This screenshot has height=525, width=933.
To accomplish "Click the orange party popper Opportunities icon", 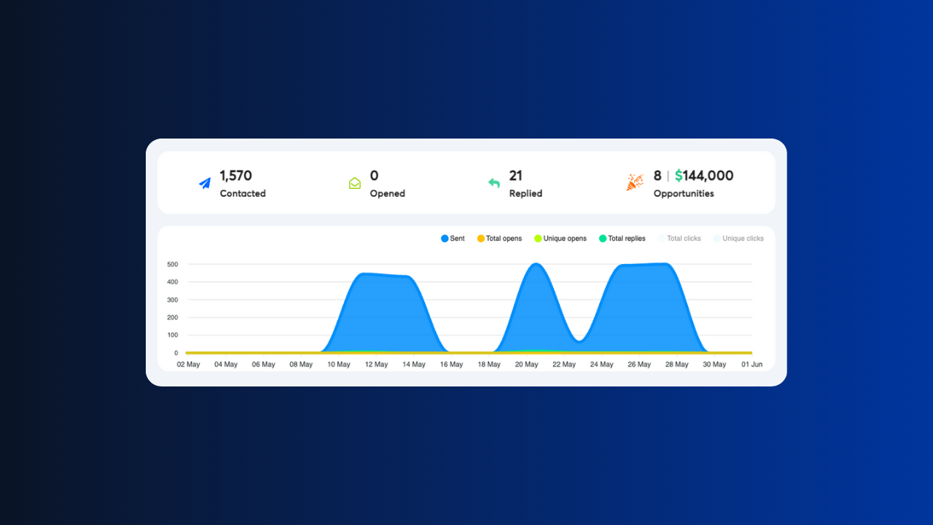I will pos(635,183).
